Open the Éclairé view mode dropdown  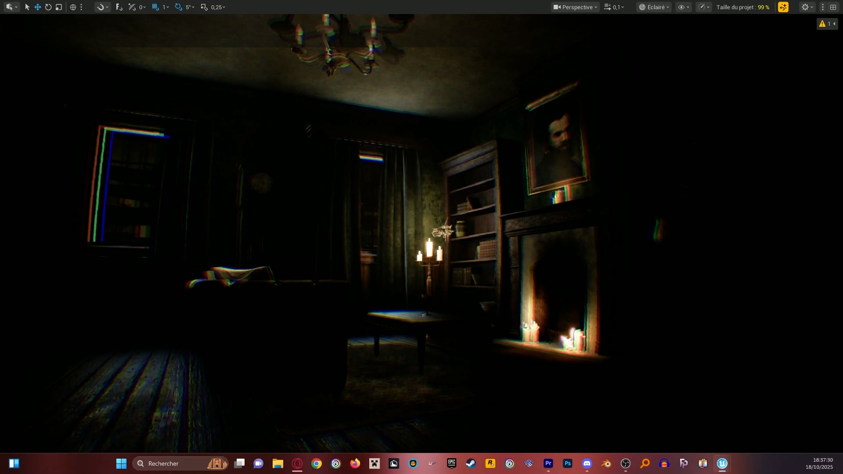pyautogui.click(x=654, y=7)
